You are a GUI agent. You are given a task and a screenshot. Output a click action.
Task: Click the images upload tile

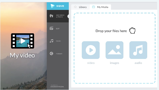[114, 50]
